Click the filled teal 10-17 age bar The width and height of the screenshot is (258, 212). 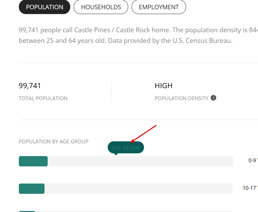[x=32, y=189]
